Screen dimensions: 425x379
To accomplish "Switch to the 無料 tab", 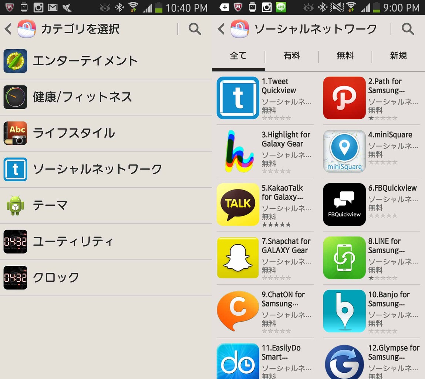I will [x=345, y=56].
